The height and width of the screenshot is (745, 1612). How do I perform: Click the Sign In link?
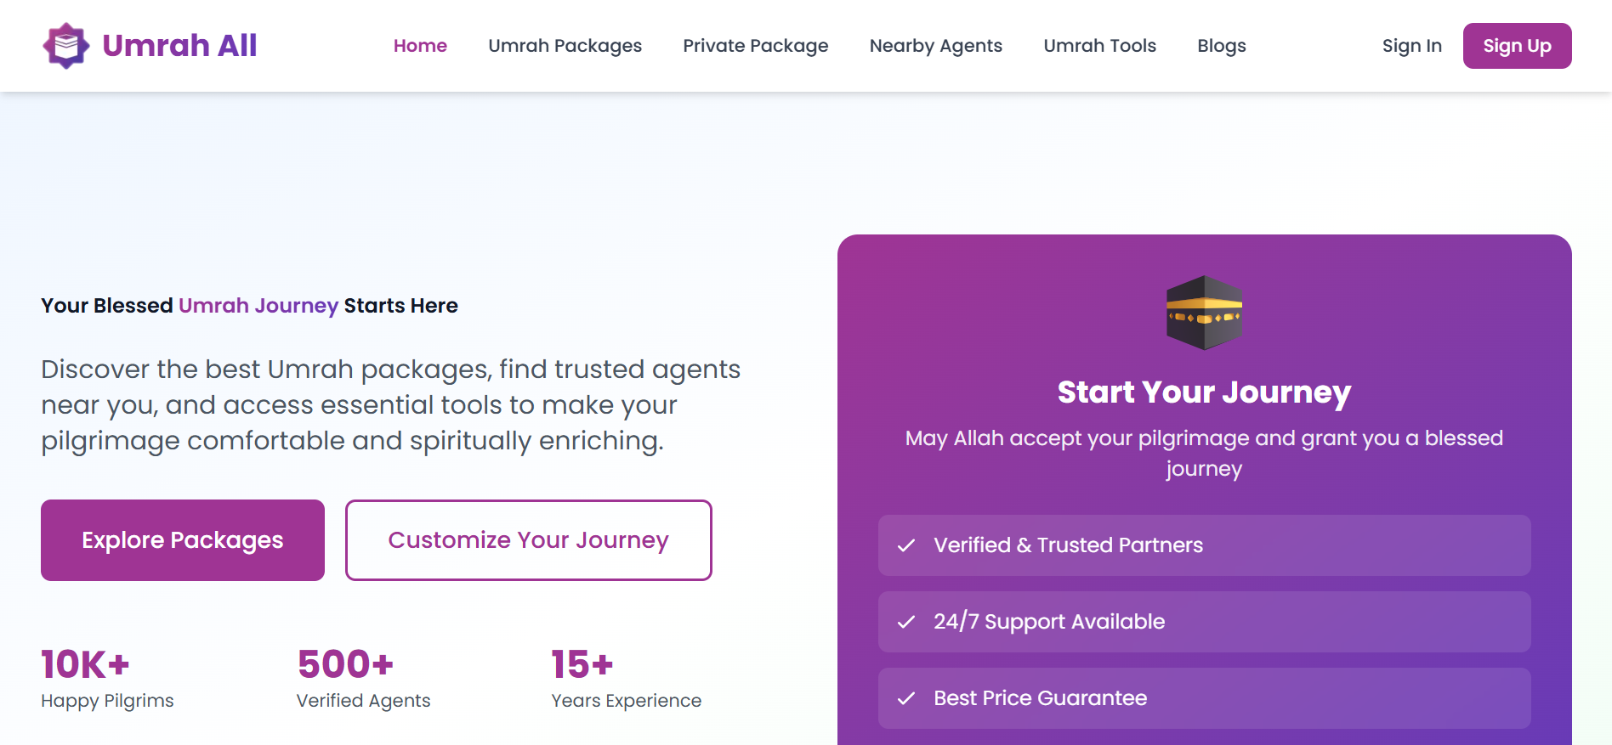pos(1411,46)
